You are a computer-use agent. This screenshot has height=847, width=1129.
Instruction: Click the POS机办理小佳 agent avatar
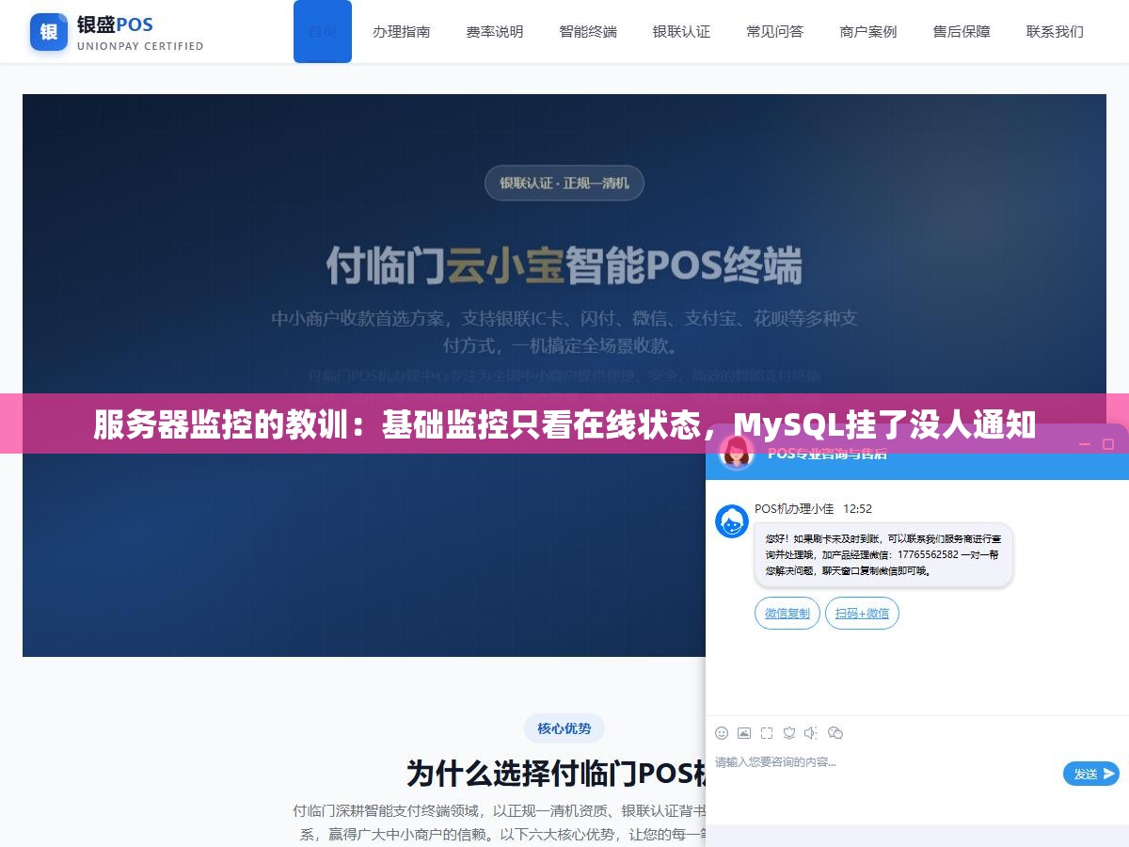(x=732, y=521)
